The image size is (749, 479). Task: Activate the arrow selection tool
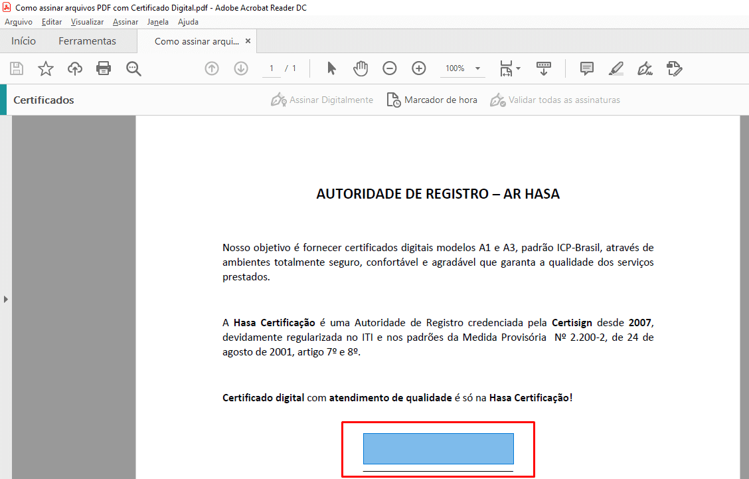(332, 68)
